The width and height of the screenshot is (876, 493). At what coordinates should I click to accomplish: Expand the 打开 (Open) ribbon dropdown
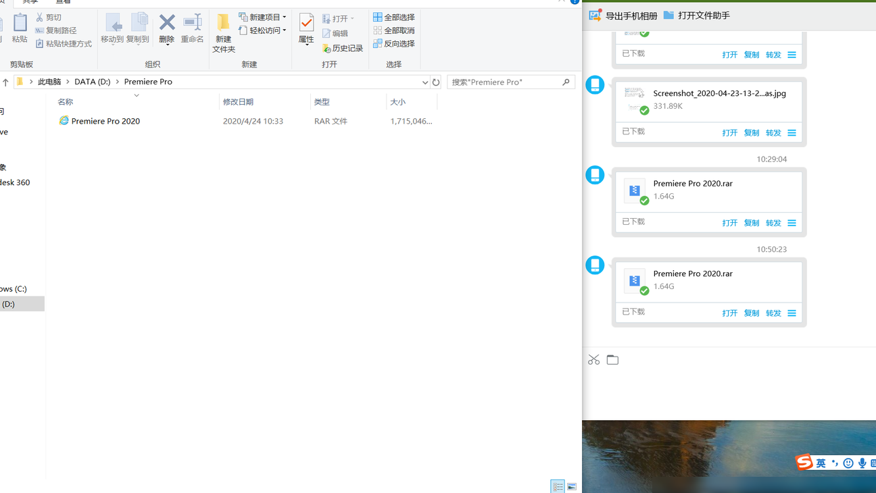click(352, 19)
